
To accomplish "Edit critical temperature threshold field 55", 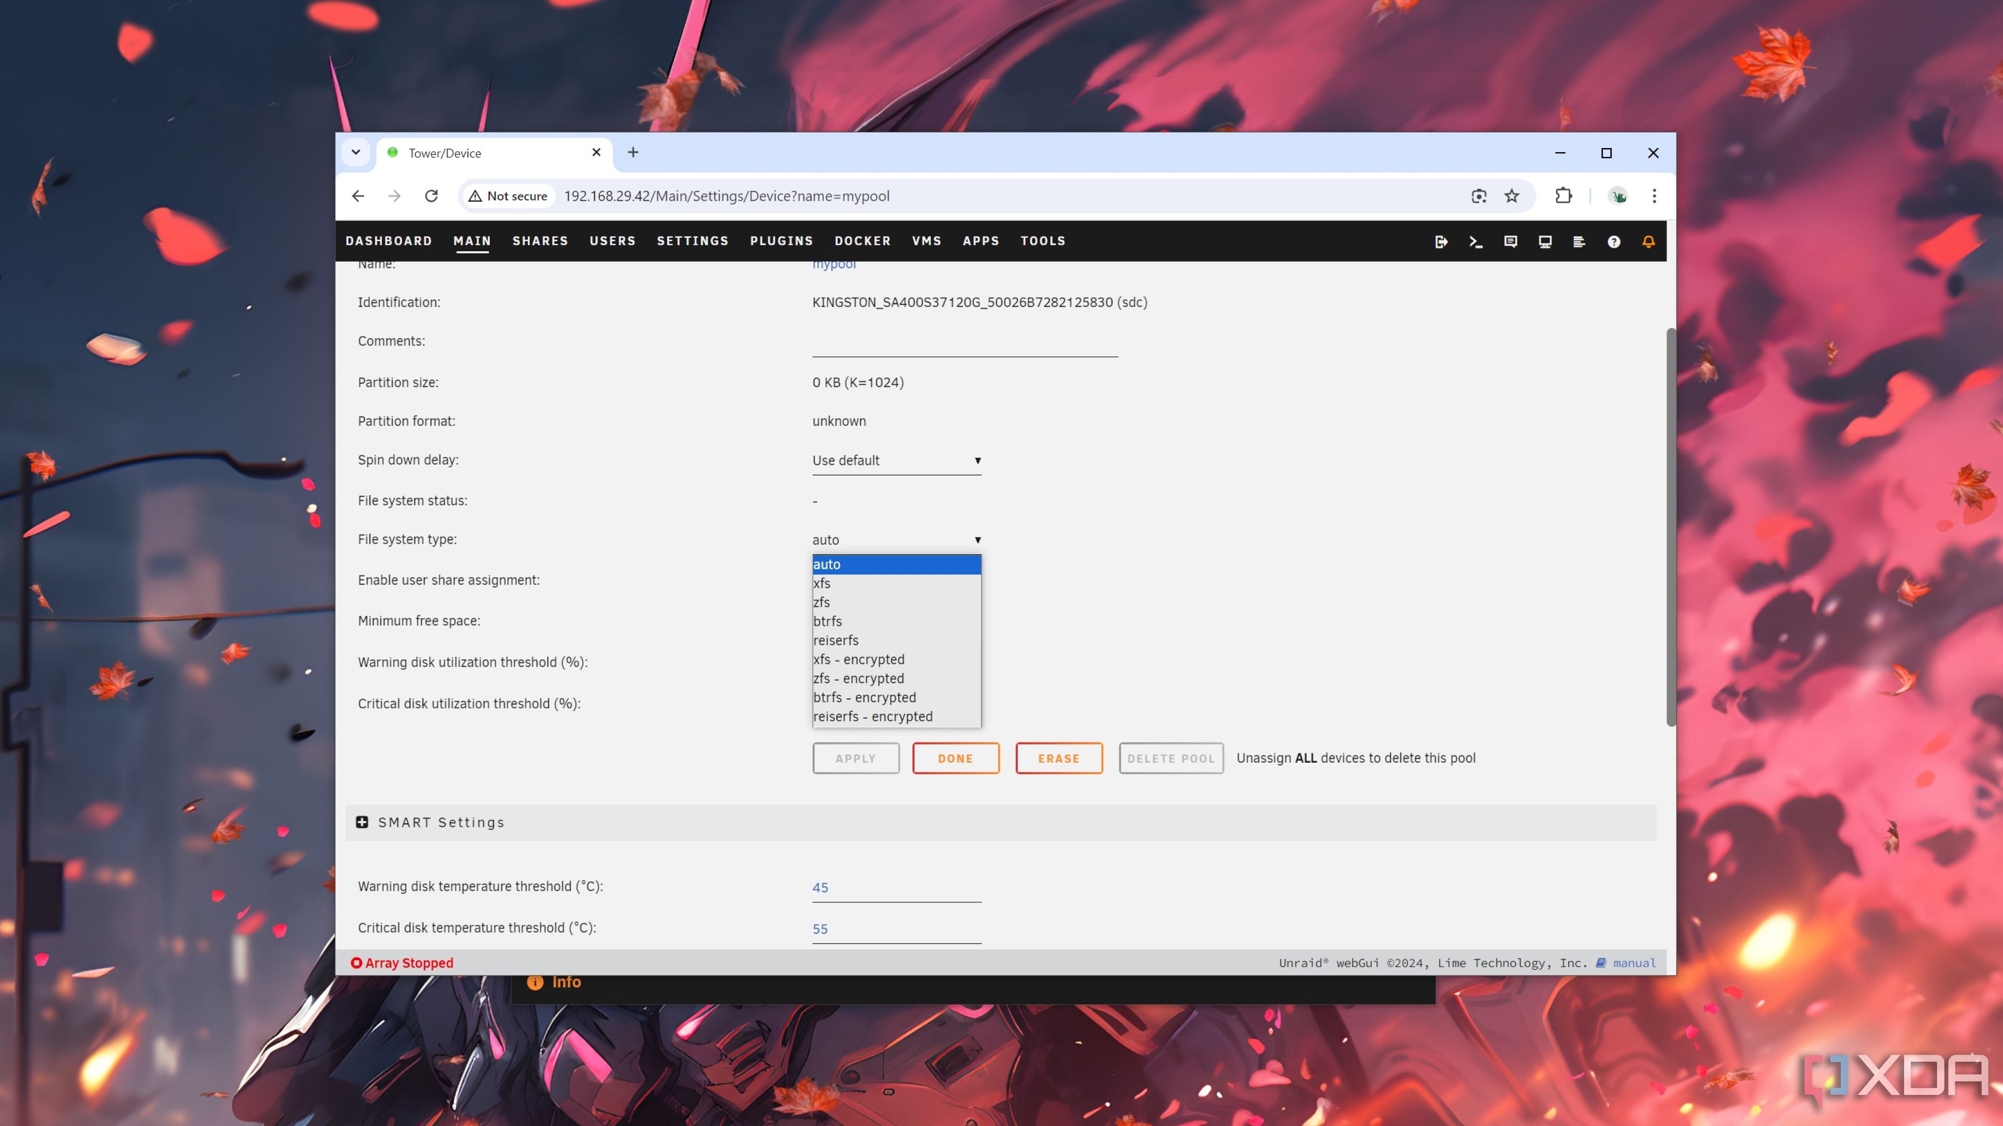I will (897, 929).
